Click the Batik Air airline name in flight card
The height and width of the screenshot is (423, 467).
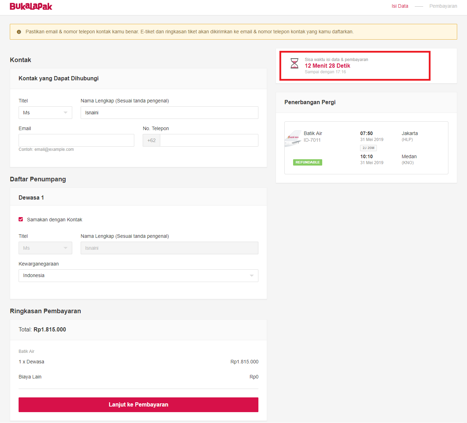(x=313, y=133)
